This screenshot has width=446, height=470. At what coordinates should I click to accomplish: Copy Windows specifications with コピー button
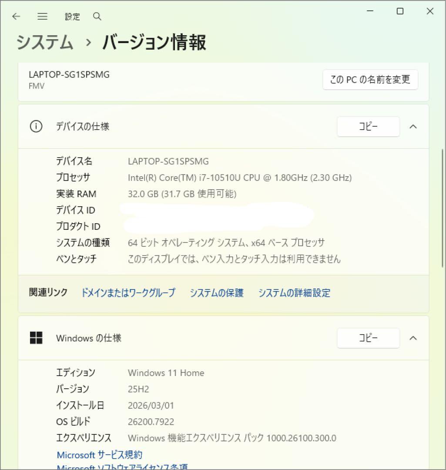pos(369,338)
